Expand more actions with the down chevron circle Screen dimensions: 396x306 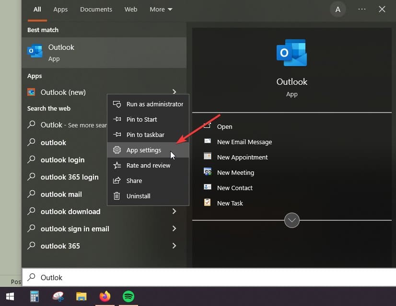[x=291, y=220]
